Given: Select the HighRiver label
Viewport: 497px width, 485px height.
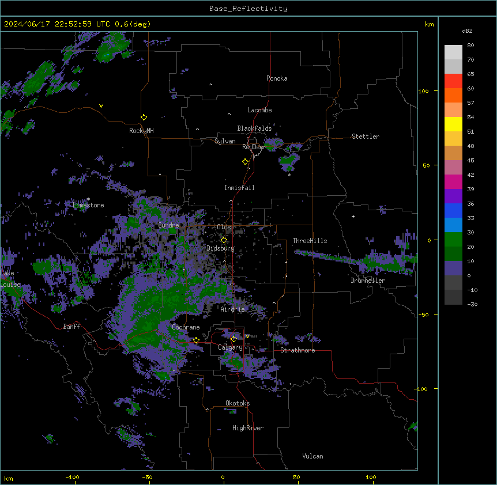Looking at the screenshot, I should (248, 428).
